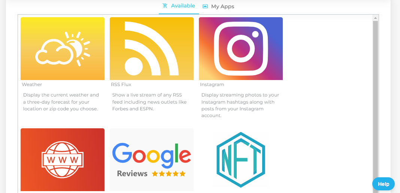Select the NFT hexagon app icon
The height and width of the screenshot is (193, 400).
click(241, 160)
